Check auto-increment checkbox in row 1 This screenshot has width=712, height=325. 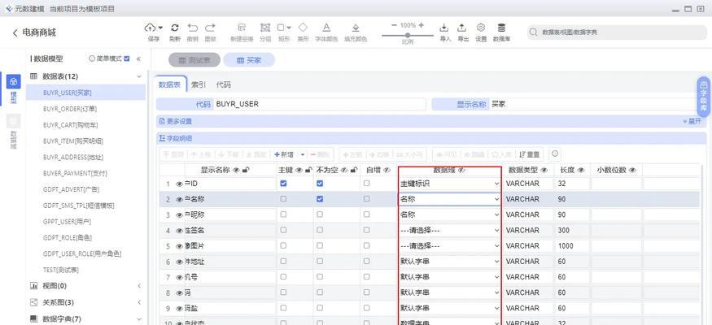(x=366, y=183)
